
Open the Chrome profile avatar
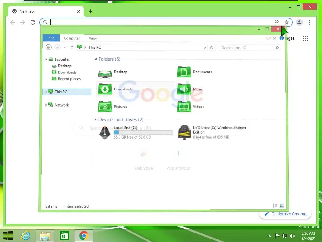[x=299, y=22]
